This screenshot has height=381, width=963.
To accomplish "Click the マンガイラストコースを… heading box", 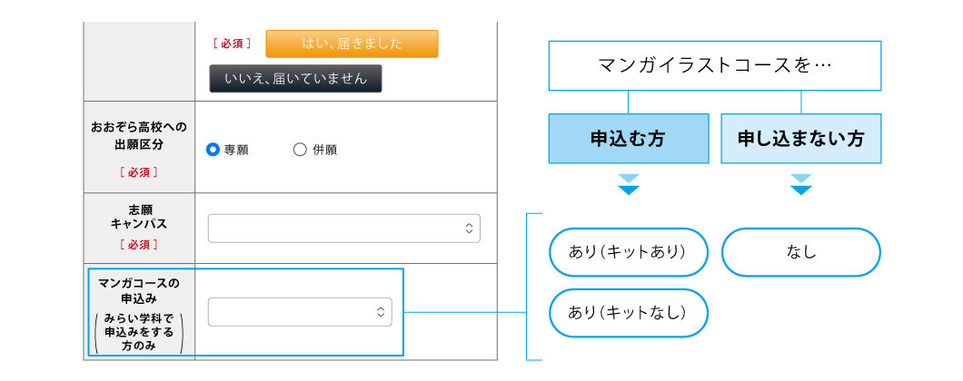I will [715, 65].
